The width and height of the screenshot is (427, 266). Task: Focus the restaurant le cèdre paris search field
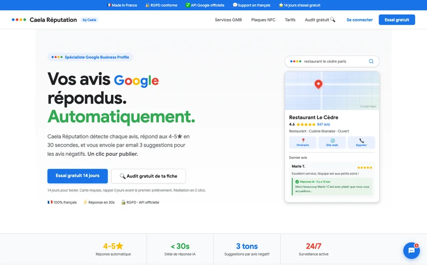pyautogui.click(x=332, y=62)
